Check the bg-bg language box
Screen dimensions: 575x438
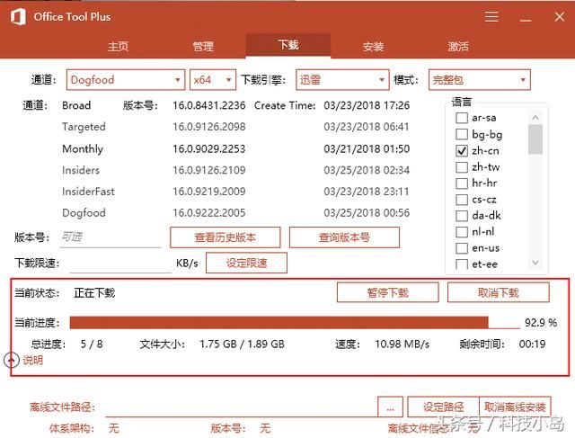coord(461,134)
